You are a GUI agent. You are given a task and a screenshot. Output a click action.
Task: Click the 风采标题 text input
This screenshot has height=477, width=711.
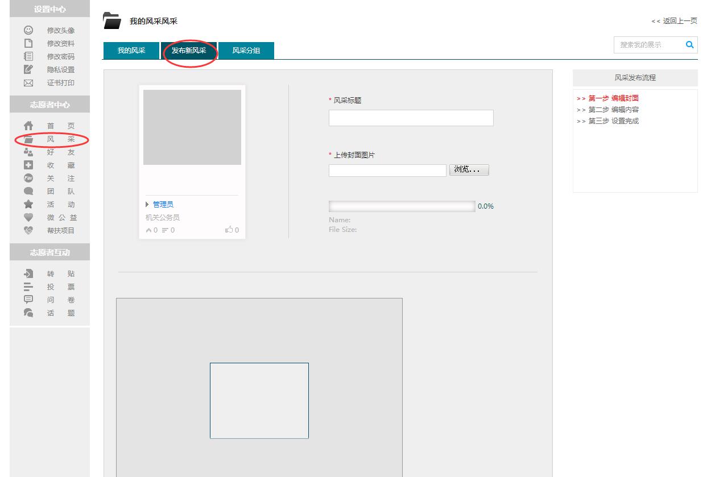(411, 118)
